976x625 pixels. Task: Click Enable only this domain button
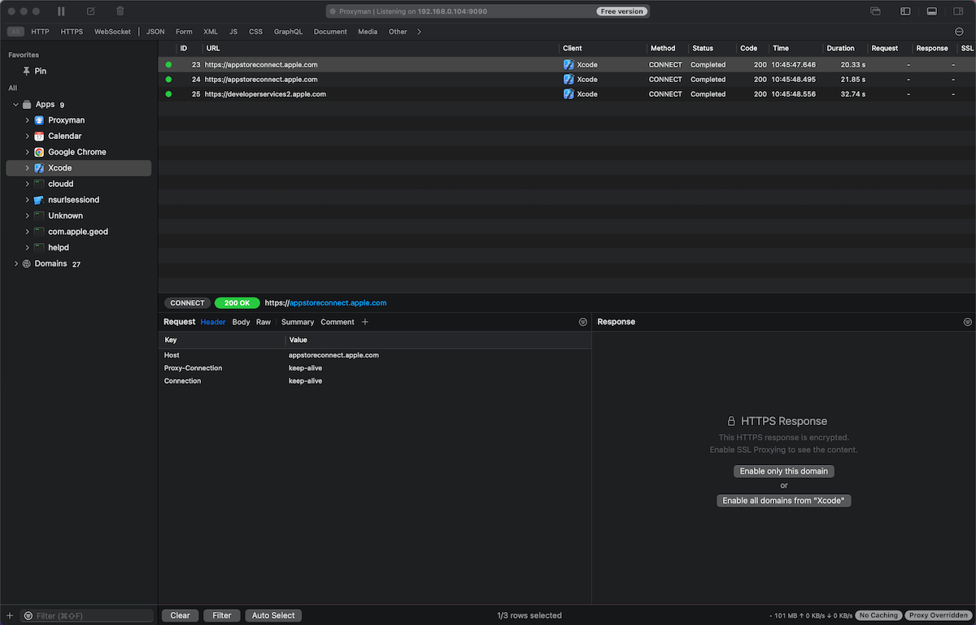(783, 471)
